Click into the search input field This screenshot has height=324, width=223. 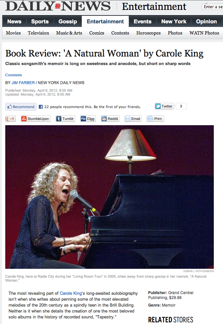pyautogui.click(x=212, y=7)
